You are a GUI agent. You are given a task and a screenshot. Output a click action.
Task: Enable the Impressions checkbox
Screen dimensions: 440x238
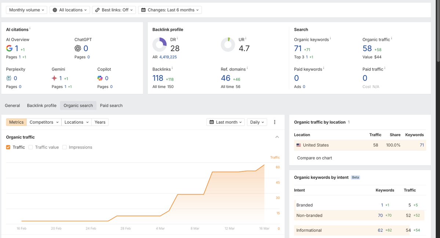coord(64,147)
